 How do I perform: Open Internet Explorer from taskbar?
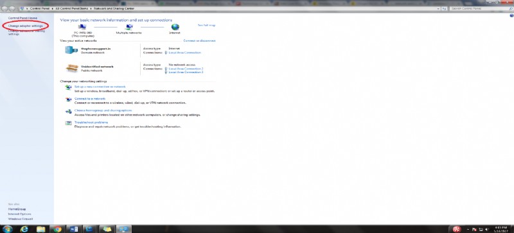24,229
